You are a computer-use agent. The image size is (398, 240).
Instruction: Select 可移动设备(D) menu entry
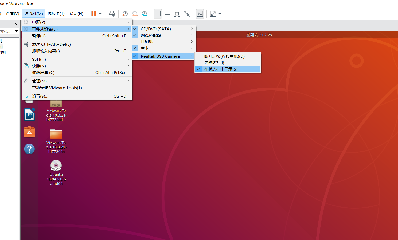(x=77, y=29)
